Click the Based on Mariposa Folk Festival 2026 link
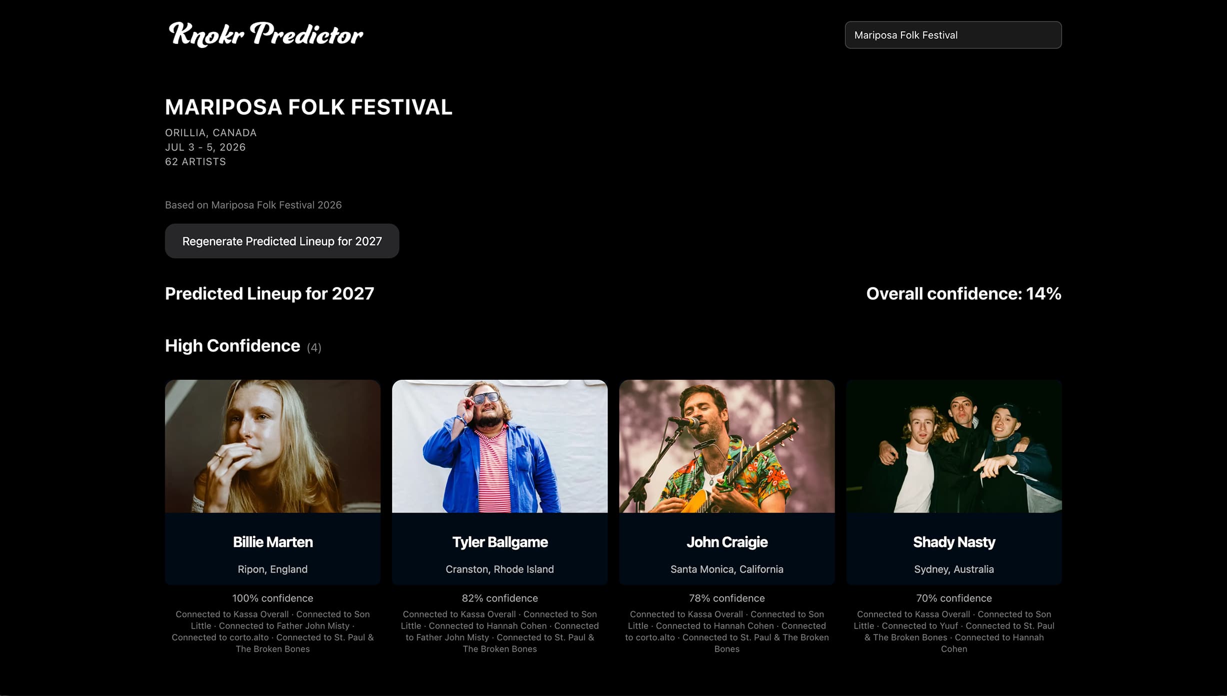The height and width of the screenshot is (696, 1227). [x=253, y=205]
